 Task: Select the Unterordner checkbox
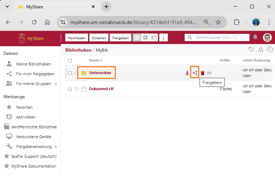pos(70,73)
